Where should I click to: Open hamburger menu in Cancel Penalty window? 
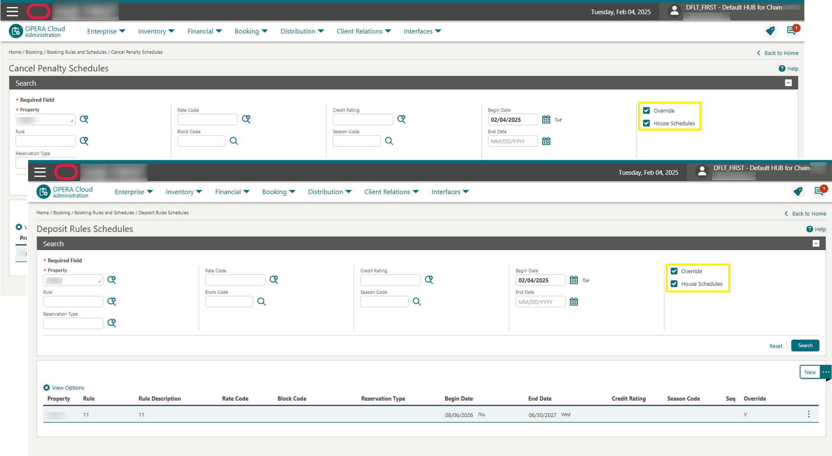tap(12, 12)
